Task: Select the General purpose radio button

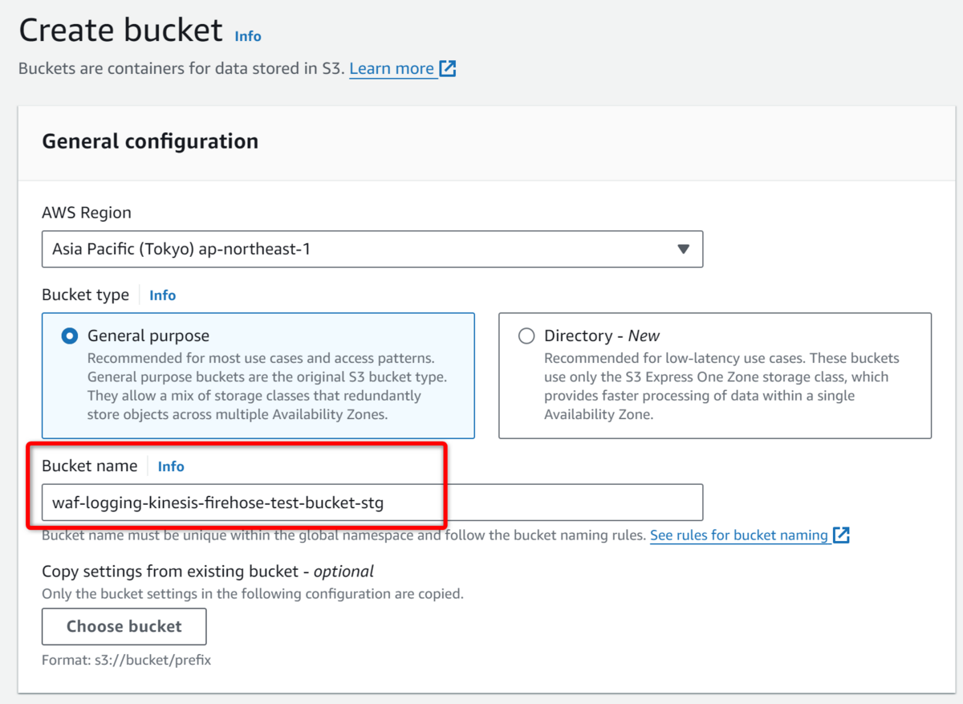Action: pos(70,336)
